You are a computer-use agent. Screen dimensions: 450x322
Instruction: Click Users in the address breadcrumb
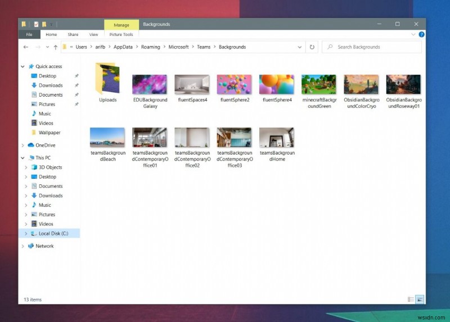tap(81, 47)
